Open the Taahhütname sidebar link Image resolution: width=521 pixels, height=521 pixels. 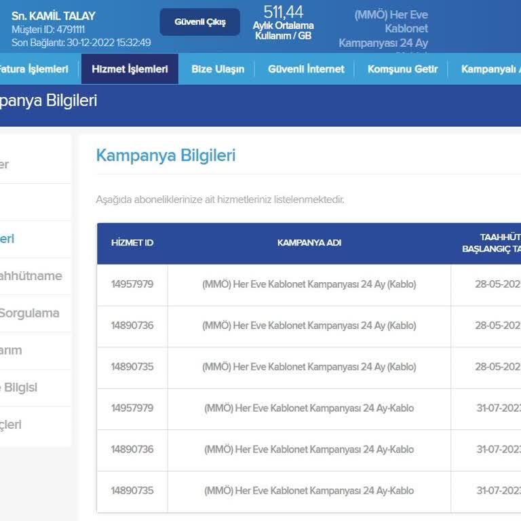point(31,276)
